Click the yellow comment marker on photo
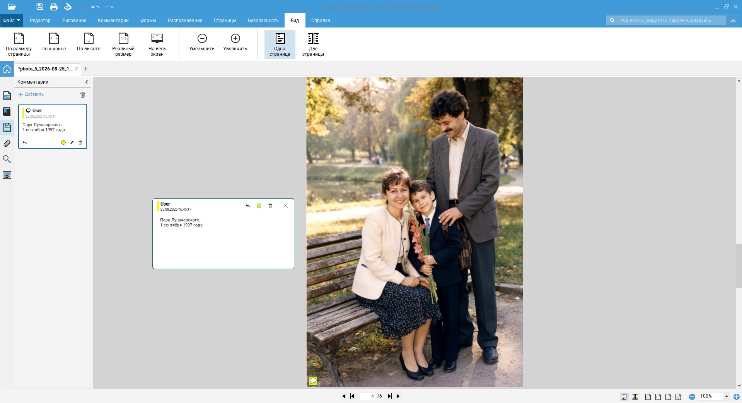The image size is (742, 403). pos(313,381)
